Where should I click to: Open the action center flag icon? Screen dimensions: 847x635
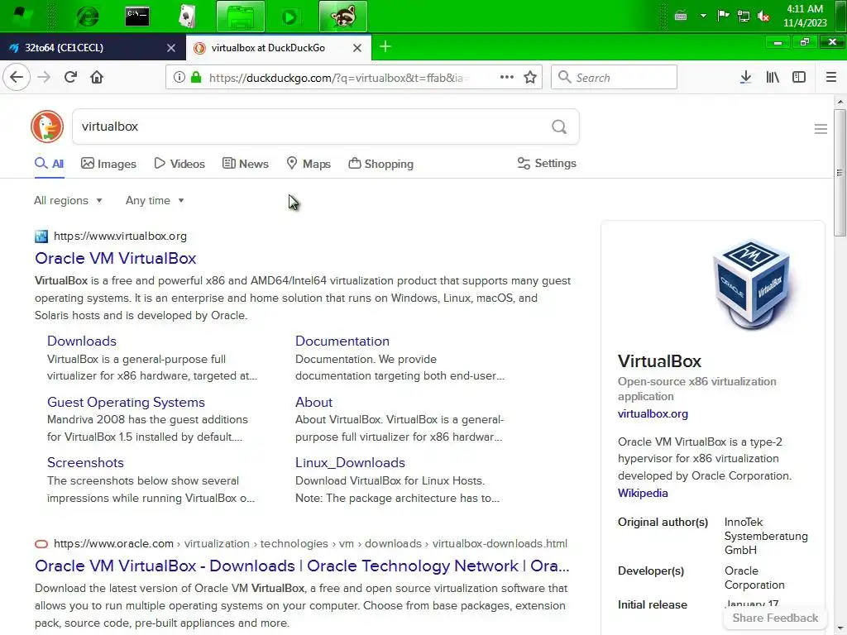[x=723, y=16]
